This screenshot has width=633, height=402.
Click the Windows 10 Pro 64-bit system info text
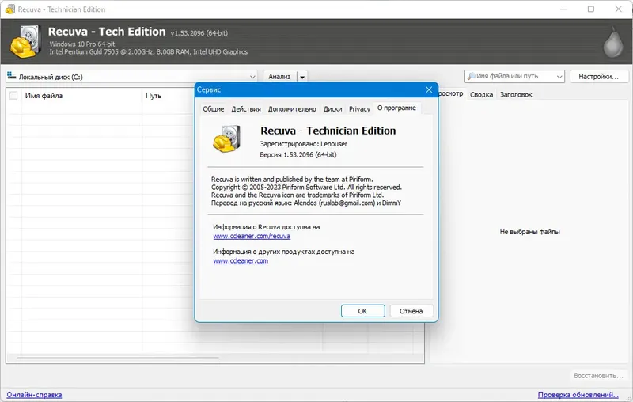point(82,44)
